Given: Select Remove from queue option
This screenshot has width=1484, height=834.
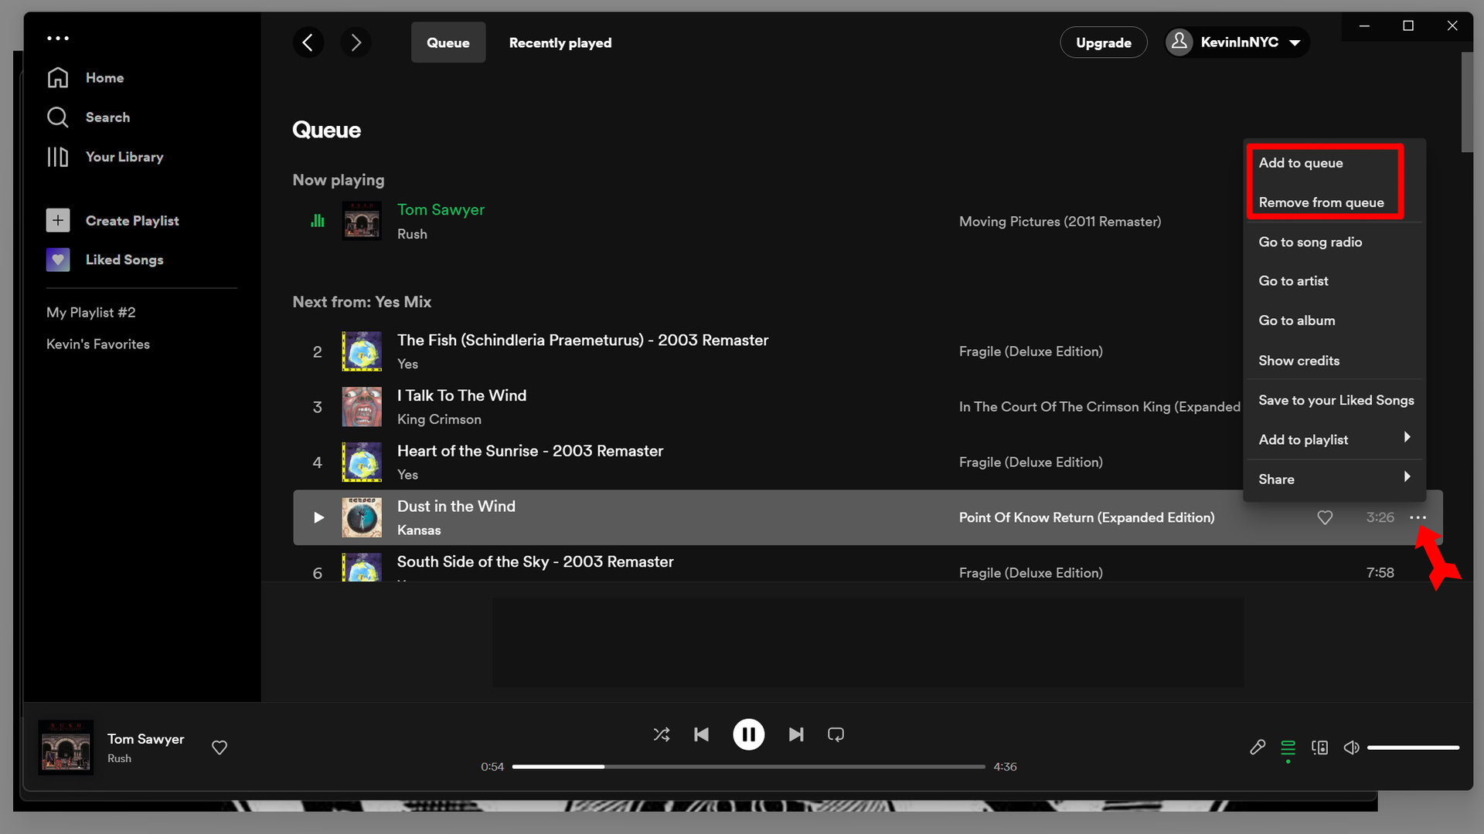Looking at the screenshot, I should pyautogui.click(x=1321, y=202).
